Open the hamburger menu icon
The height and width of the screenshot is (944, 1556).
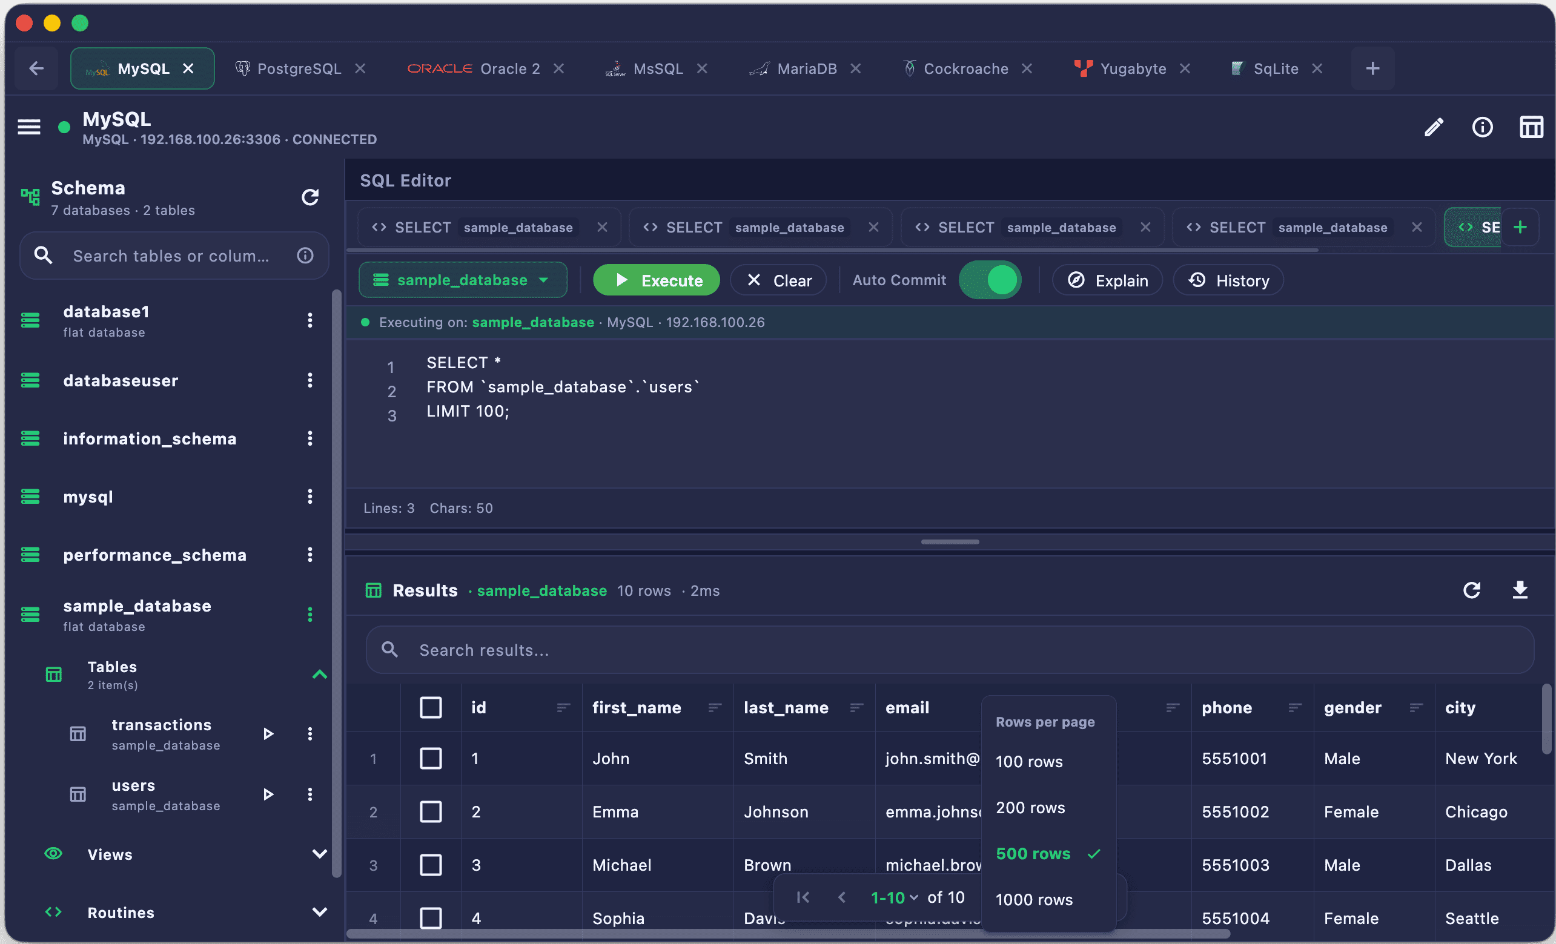[x=29, y=127]
